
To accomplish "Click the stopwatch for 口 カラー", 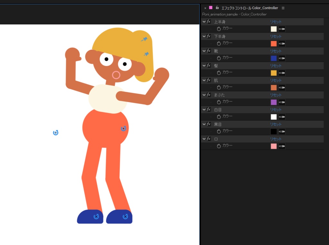I will (218, 146).
